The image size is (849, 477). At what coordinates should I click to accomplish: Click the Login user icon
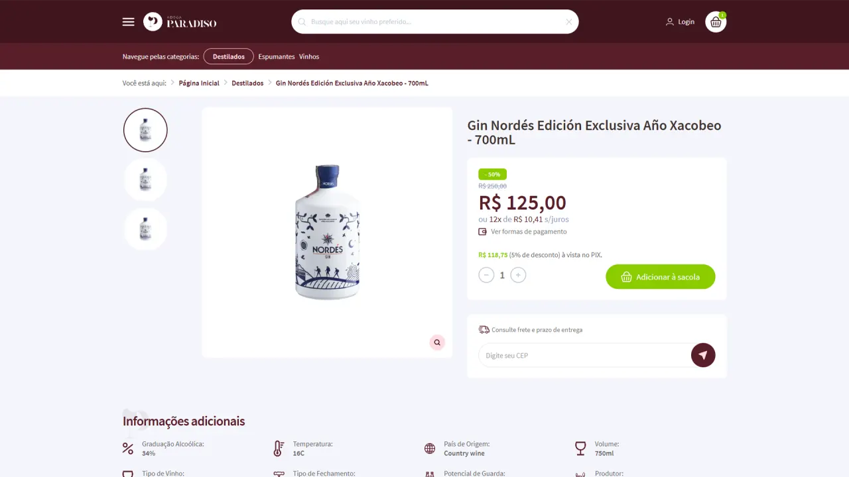670,22
